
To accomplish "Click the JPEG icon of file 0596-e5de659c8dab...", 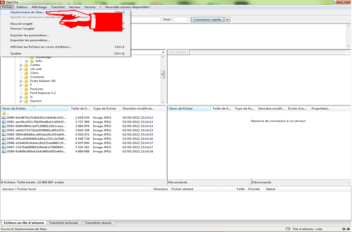I will [4, 143].
